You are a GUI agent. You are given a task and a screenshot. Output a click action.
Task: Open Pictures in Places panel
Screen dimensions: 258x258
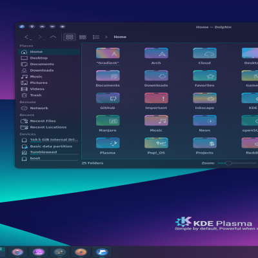click(x=49, y=83)
